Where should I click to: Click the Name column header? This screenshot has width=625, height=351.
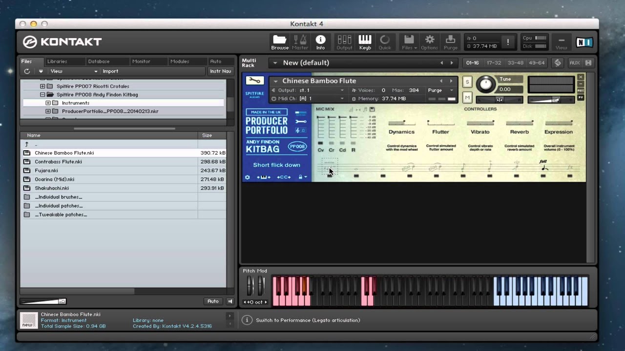(109, 135)
